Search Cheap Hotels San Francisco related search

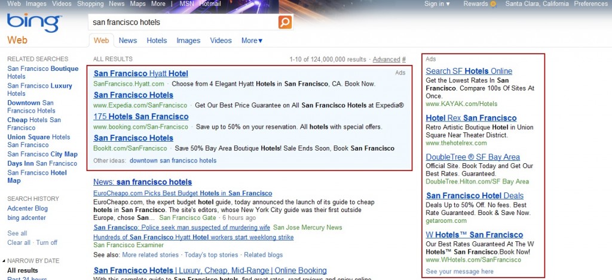click(x=34, y=124)
